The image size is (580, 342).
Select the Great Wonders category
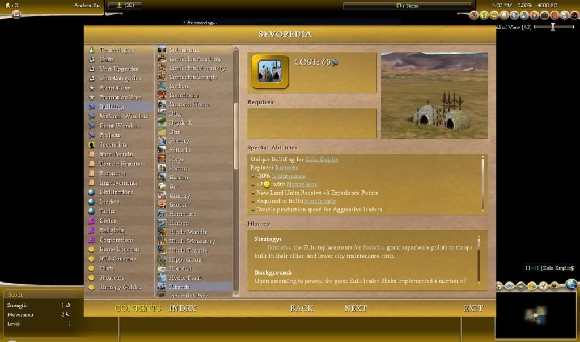coord(119,126)
